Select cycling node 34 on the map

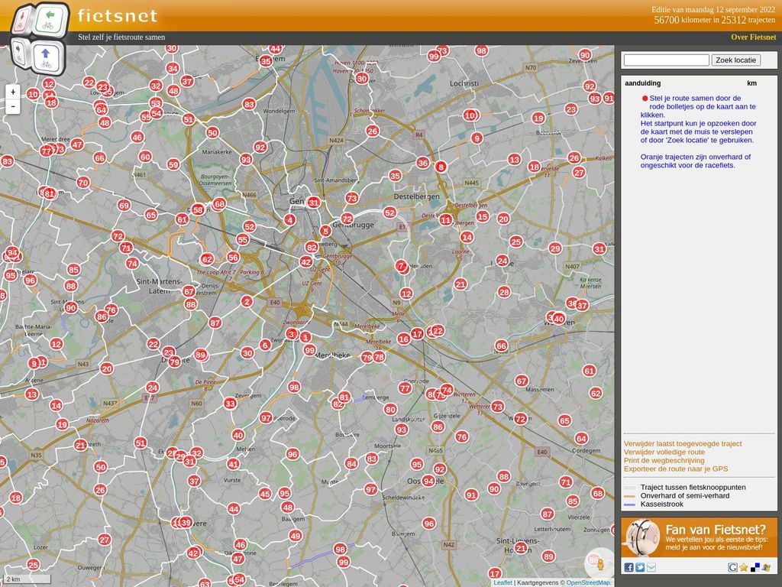pyautogui.click(x=173, y=68)
